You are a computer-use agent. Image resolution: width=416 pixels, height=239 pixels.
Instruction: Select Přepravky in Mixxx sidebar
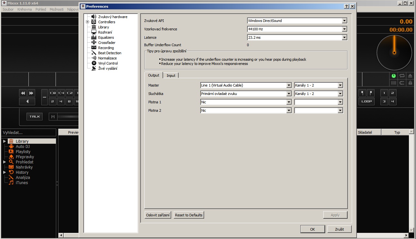point(25,157)
